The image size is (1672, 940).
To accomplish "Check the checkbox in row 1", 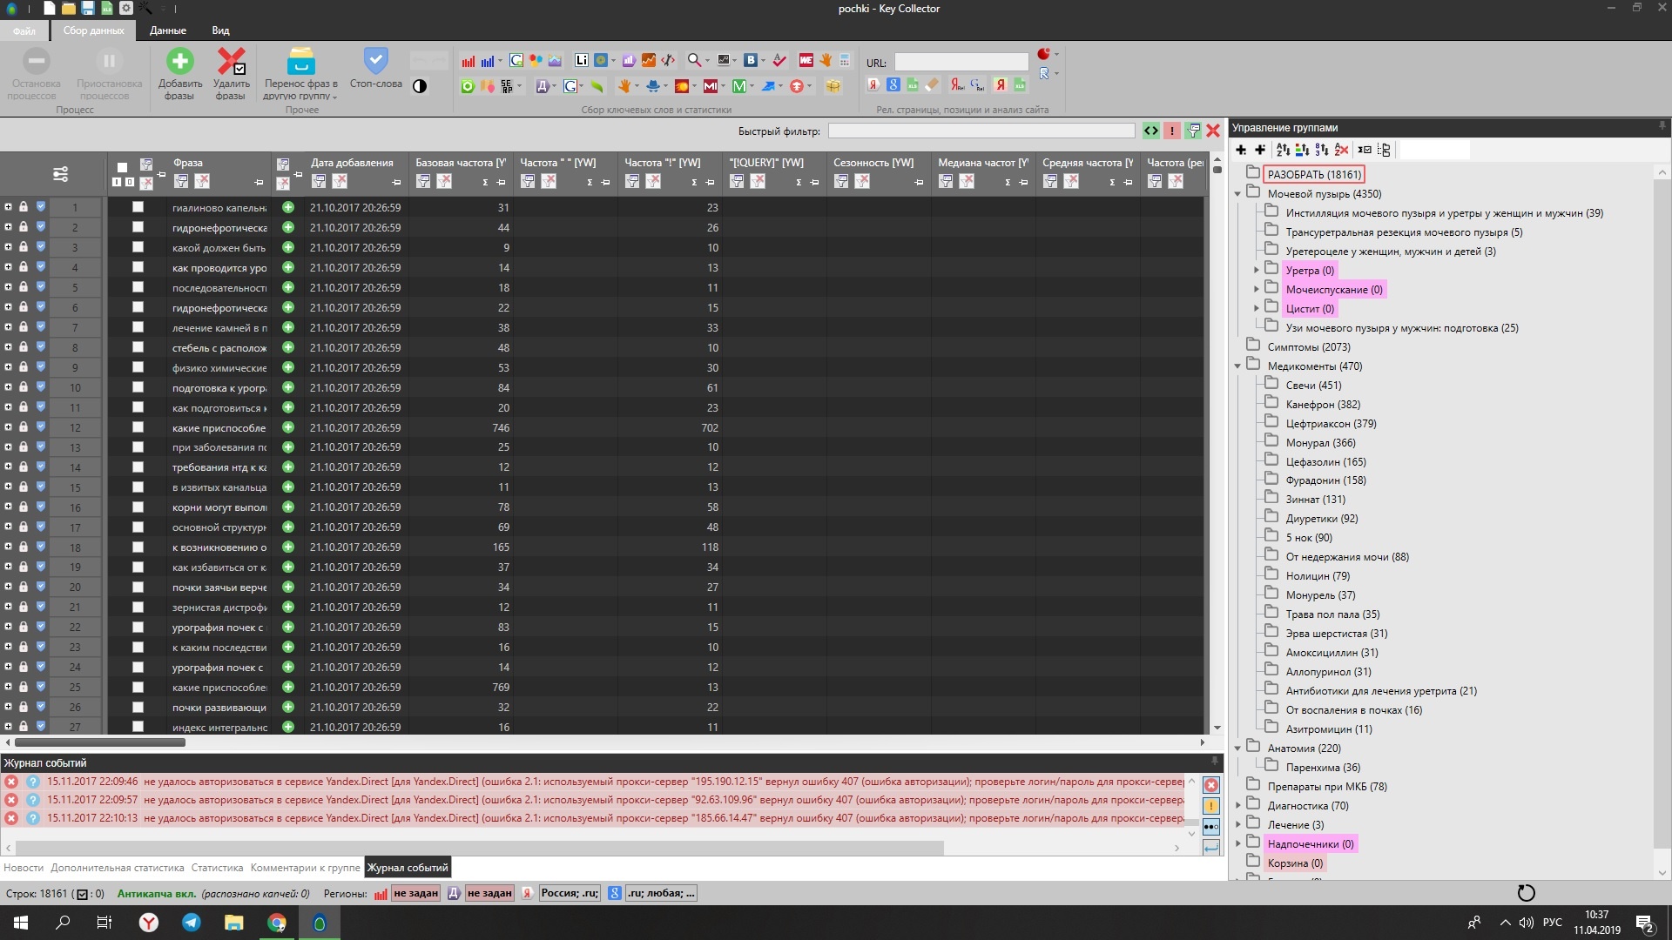I will 138,207.
